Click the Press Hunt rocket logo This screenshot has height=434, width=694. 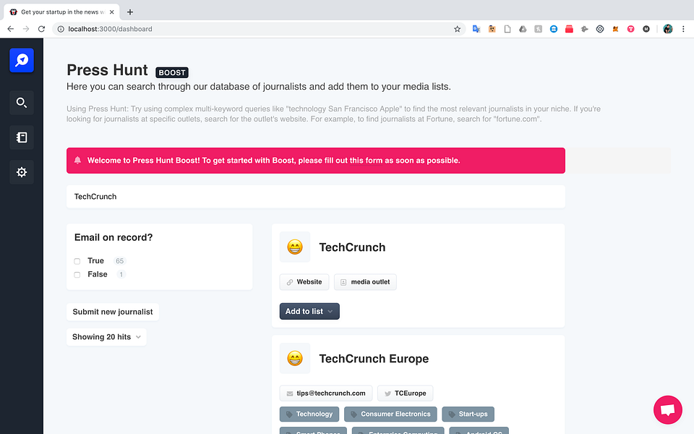[x=22, y=60]
